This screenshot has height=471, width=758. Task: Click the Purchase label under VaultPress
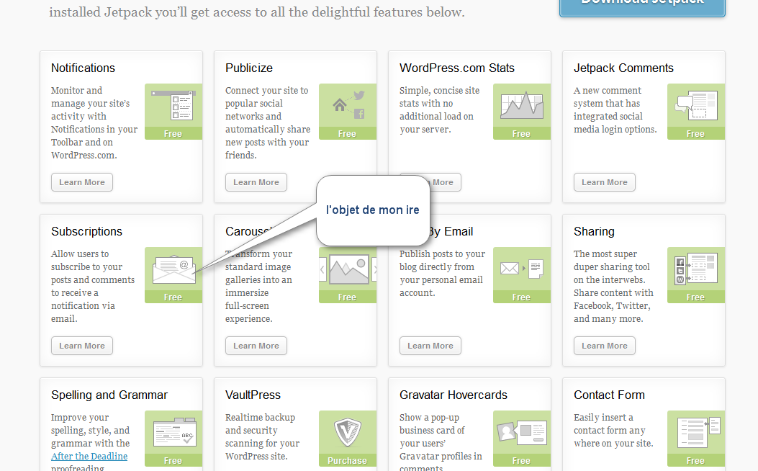pyautogui.click(x=348, y=460)
